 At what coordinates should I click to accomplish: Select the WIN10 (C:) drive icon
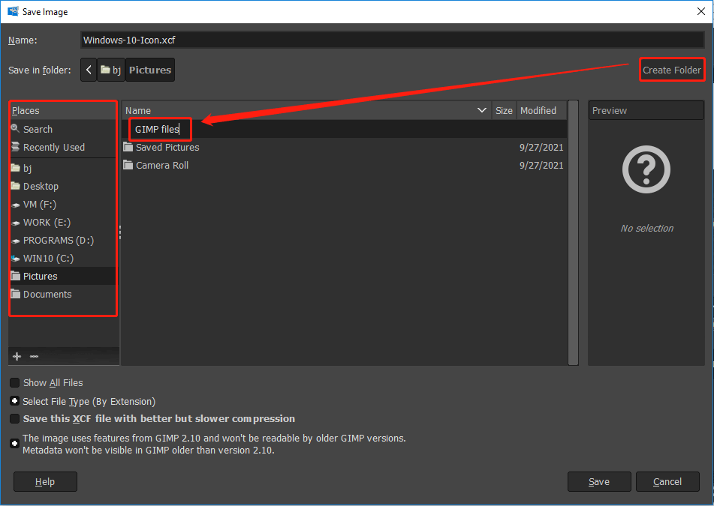coord(16,259)
